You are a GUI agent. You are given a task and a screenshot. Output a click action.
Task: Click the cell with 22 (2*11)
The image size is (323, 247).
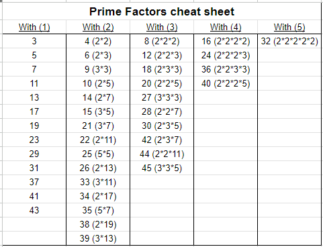coord(98,140)
